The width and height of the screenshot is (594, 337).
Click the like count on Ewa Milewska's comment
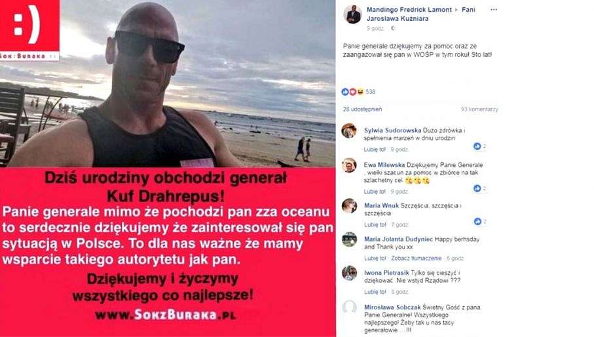point(479,188)
